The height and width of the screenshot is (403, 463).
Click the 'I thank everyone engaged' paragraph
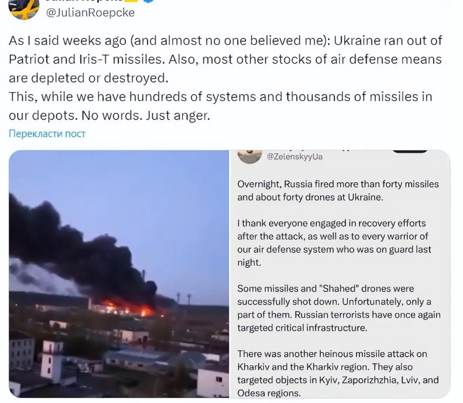pos(334,243)
